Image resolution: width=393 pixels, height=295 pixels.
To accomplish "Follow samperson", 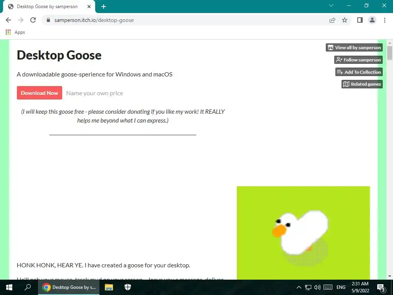I will [358, 60].
